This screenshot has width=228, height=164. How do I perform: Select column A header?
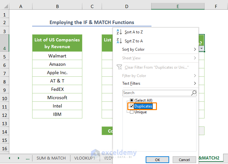point(21,6)
